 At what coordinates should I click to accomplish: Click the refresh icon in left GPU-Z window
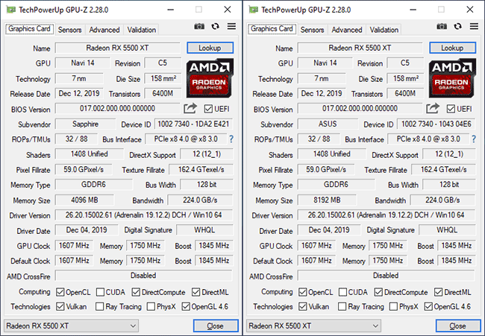pyautogui.click(x=216, y=27)
